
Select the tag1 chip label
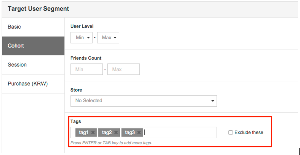coord(84,133)
